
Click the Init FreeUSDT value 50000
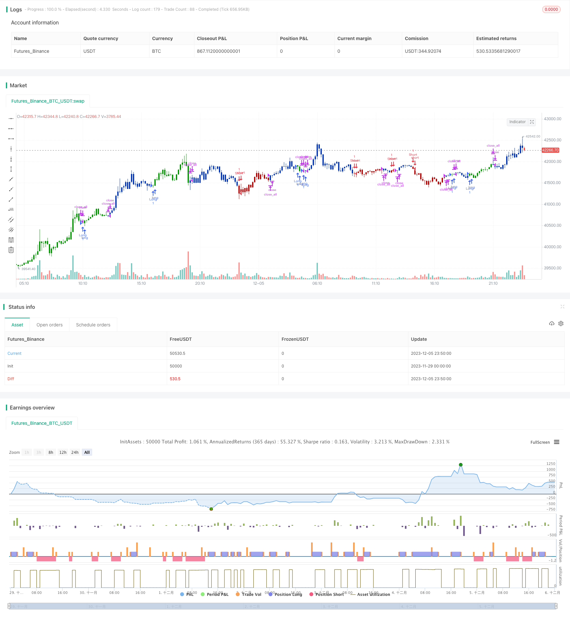click(176, 366)
